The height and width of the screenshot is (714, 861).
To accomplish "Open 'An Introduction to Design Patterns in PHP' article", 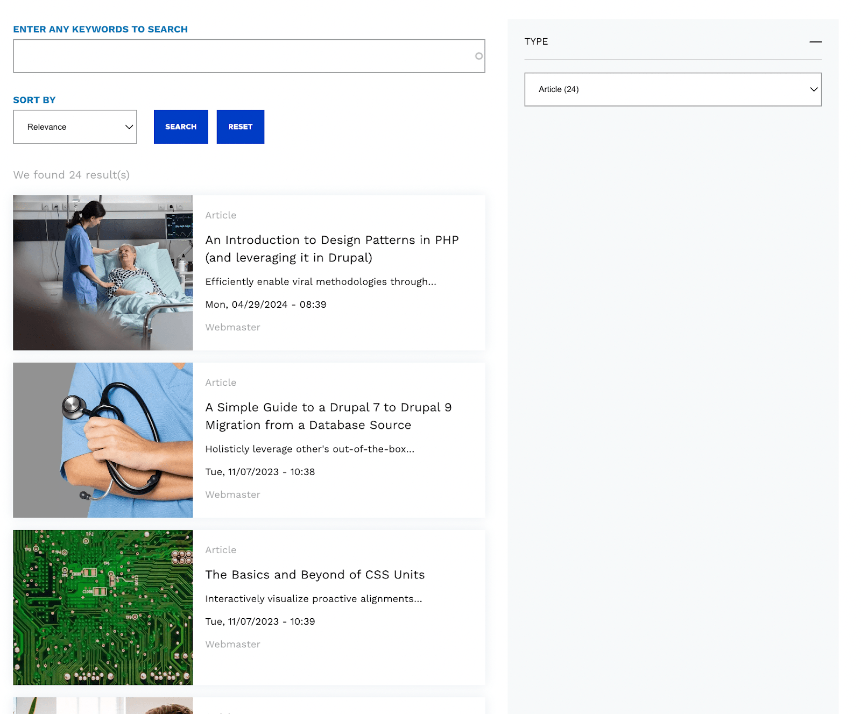I will coord(331,249).
